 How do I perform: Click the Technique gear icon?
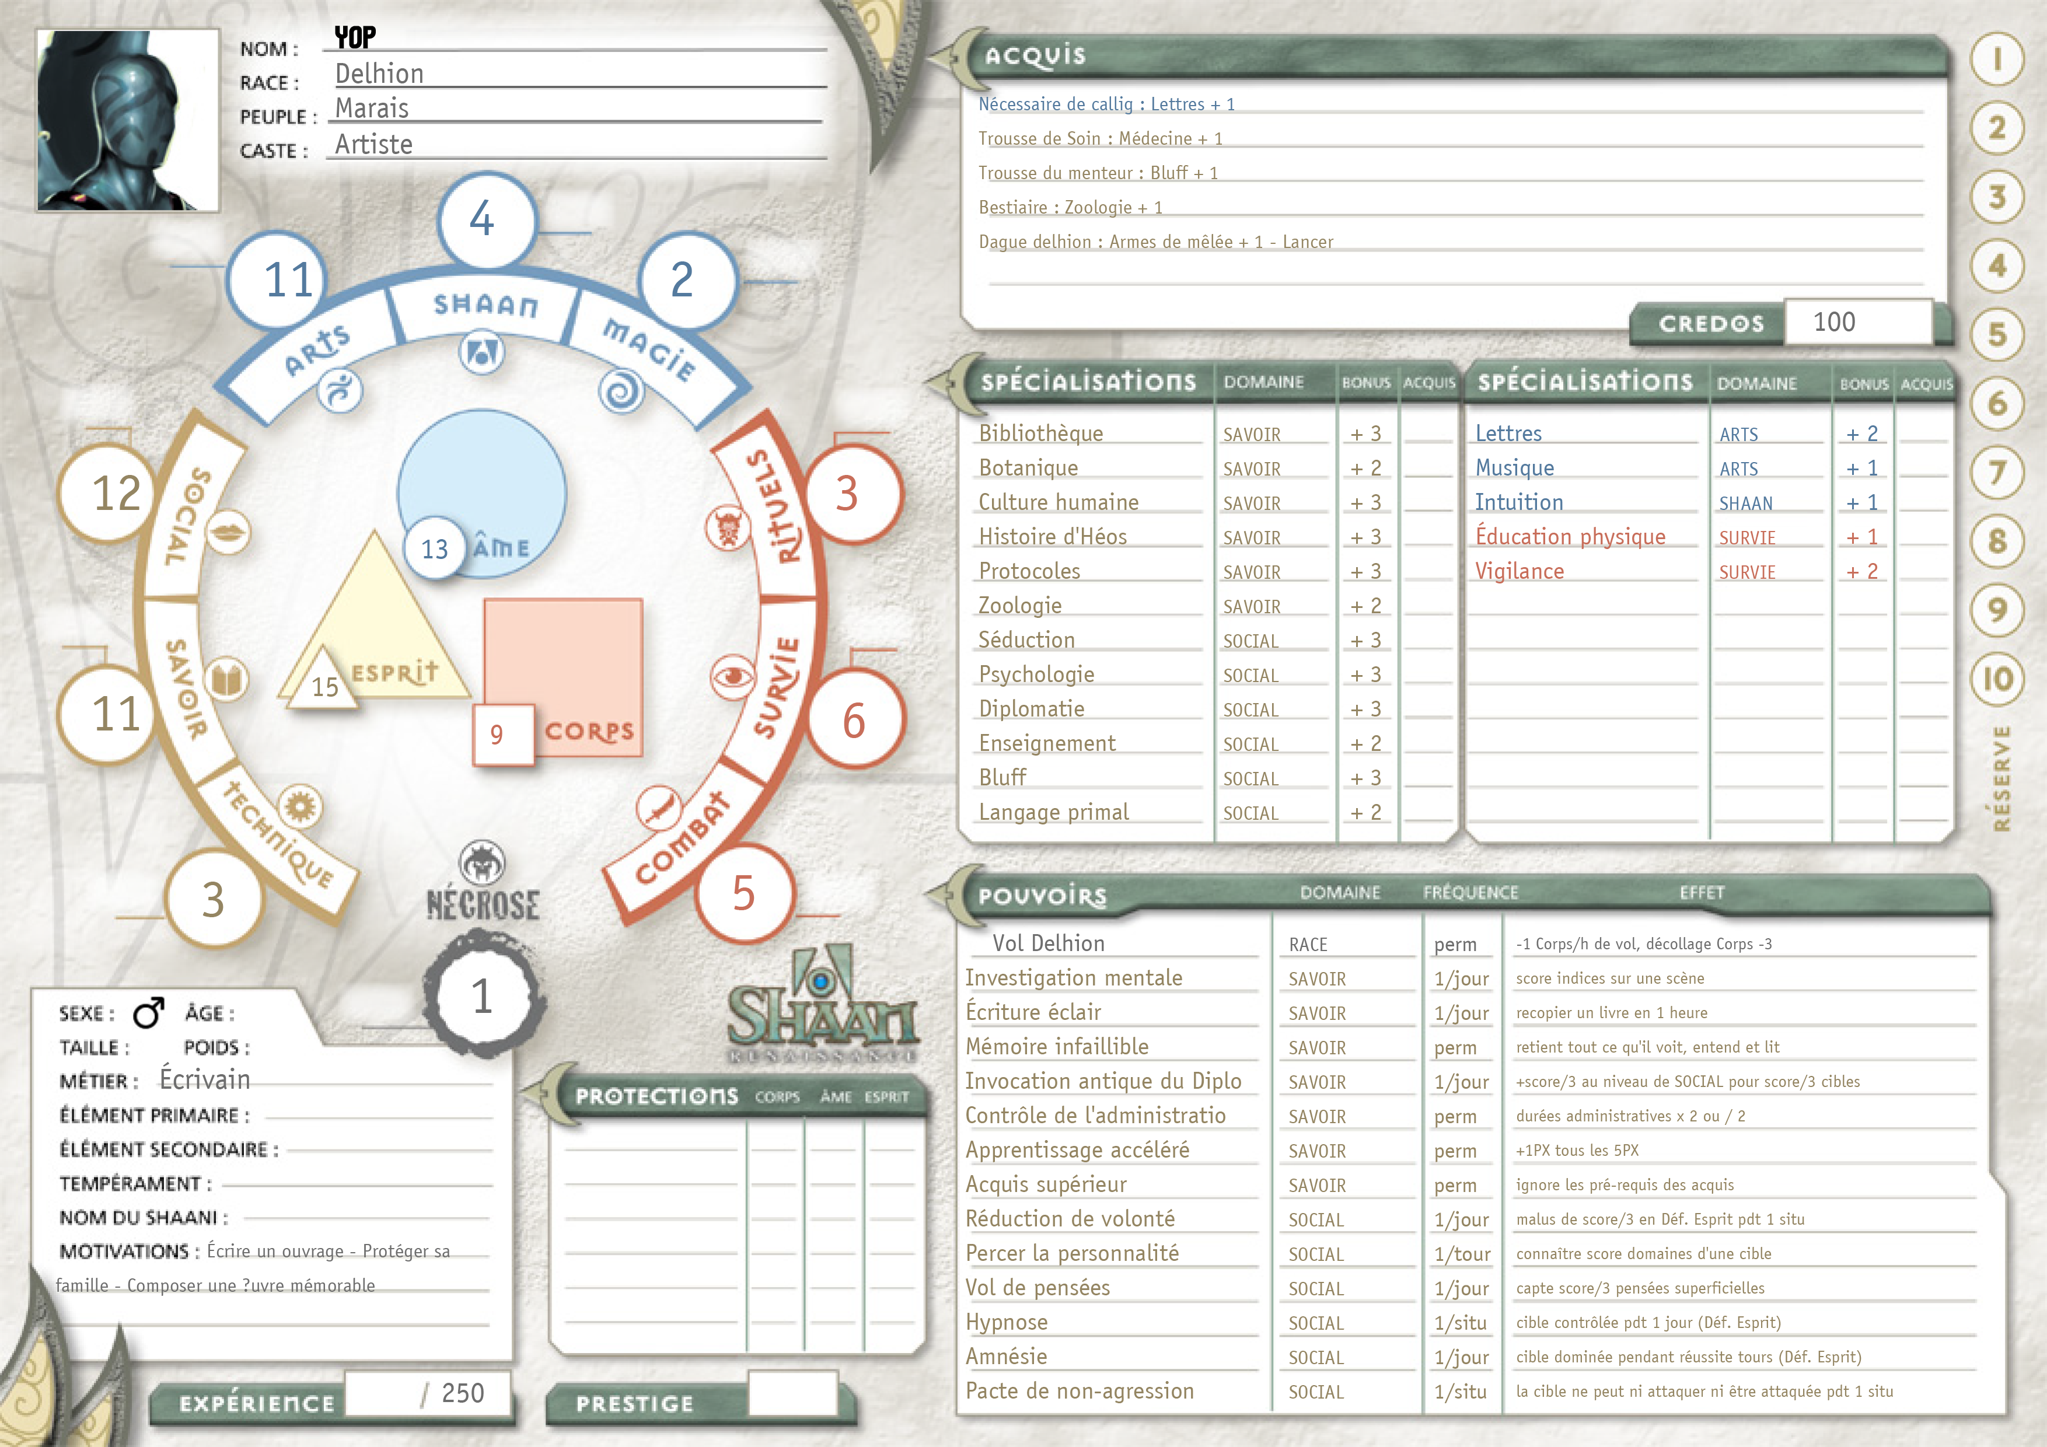click(x=299, y=807)
